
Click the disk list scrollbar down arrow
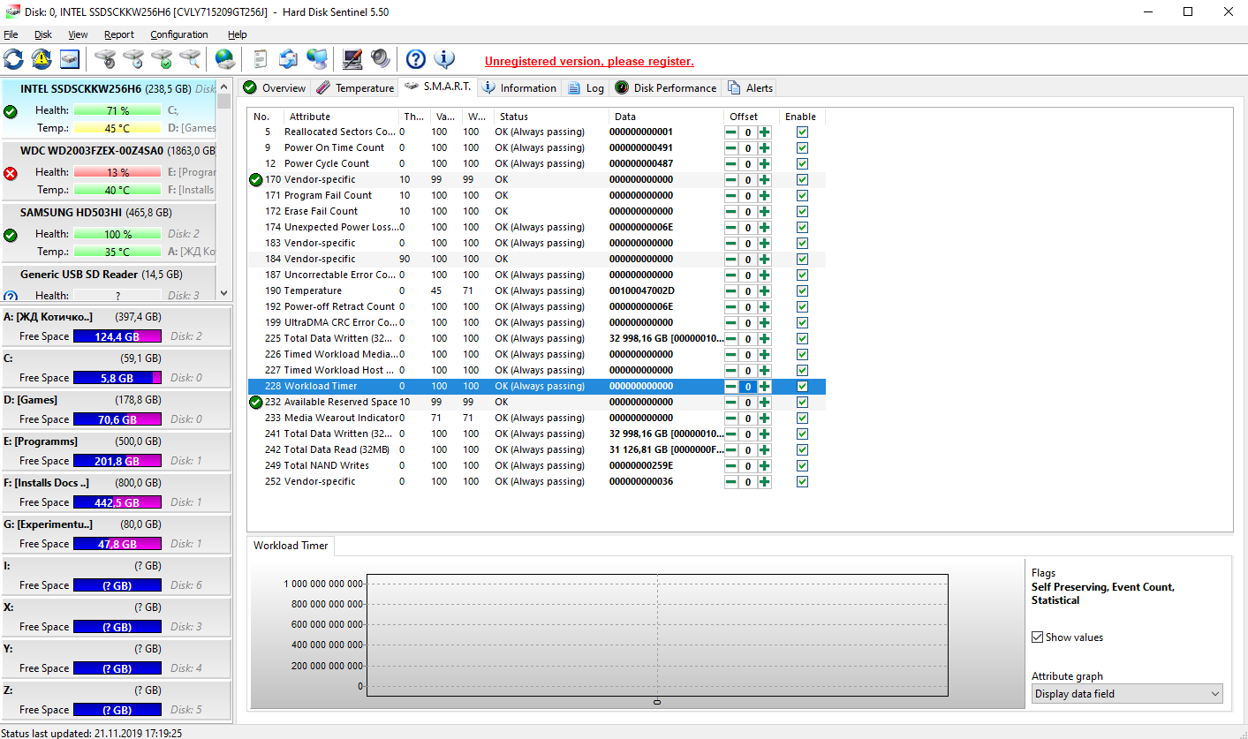click(x=223, y=293)
